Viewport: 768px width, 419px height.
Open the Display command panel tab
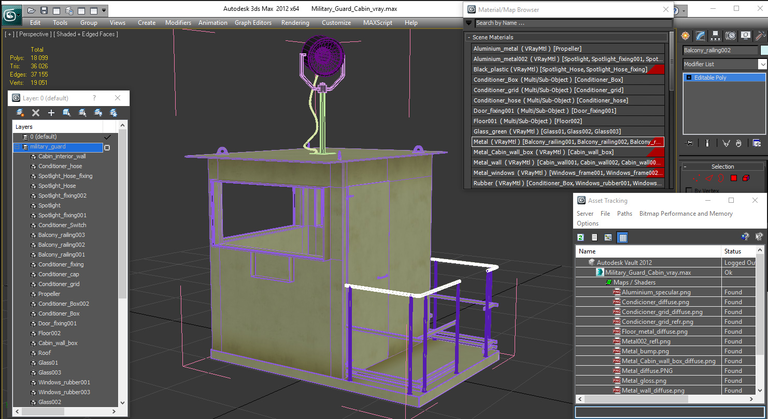(x=746, y=36)
